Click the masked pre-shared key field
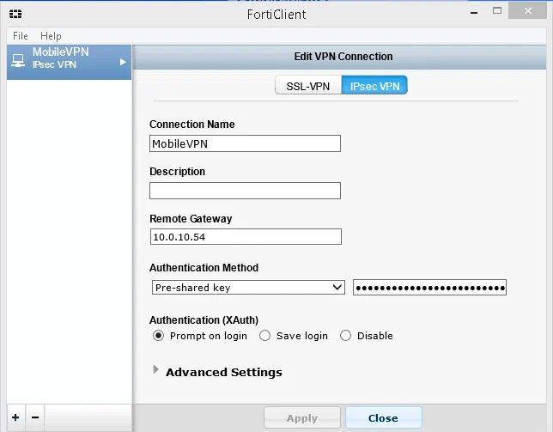Screen dimensions: 553x432 click(429, 288)
